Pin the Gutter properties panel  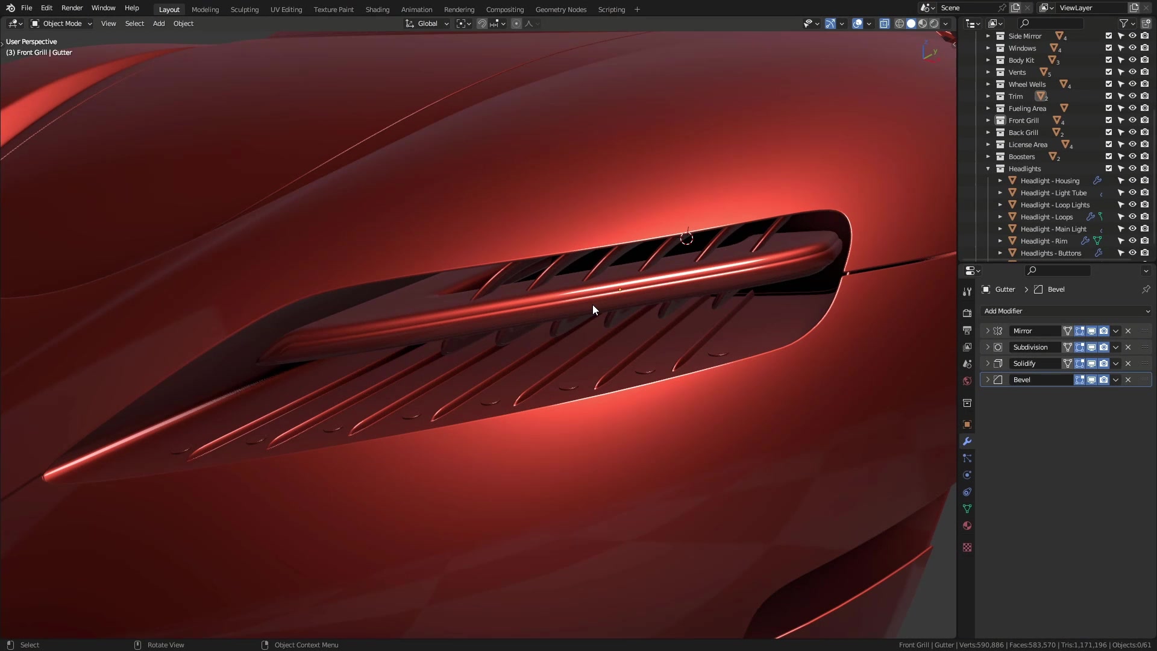(x=1146, y=289)
